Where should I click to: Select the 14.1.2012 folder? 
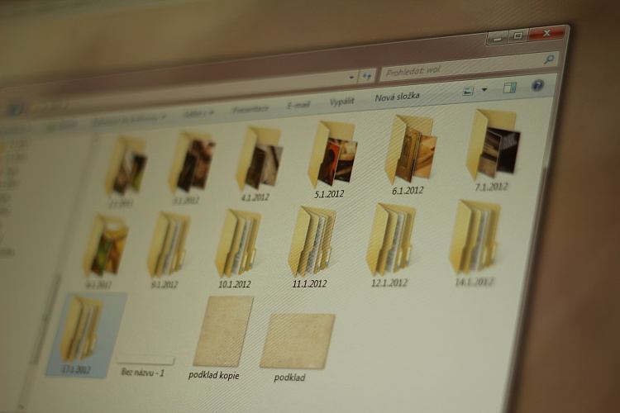pos(475,243)
